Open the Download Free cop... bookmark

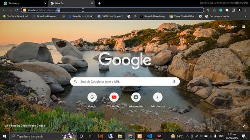click(46, 16)
